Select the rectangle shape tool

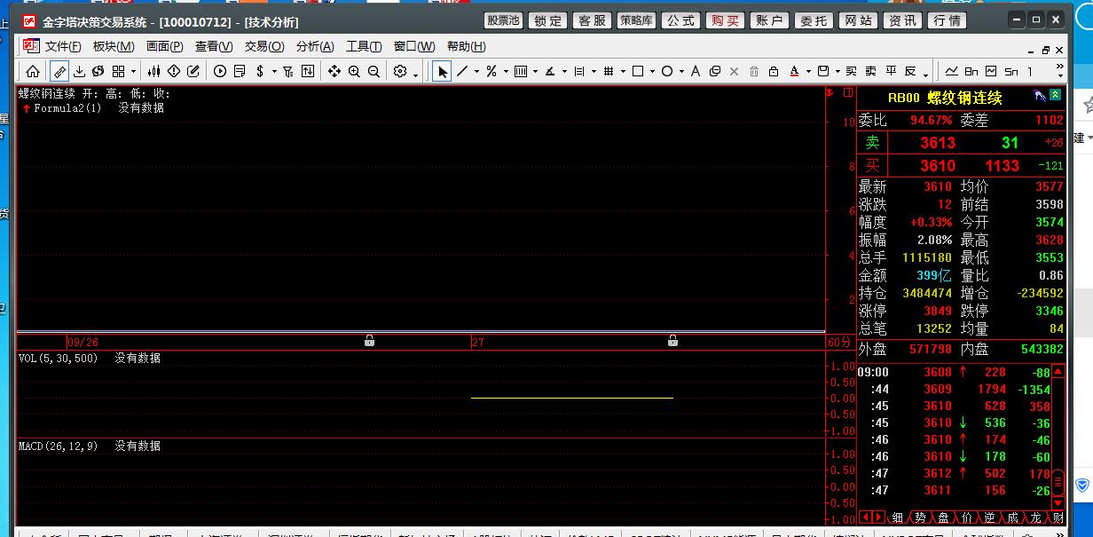tap(638, 72)
